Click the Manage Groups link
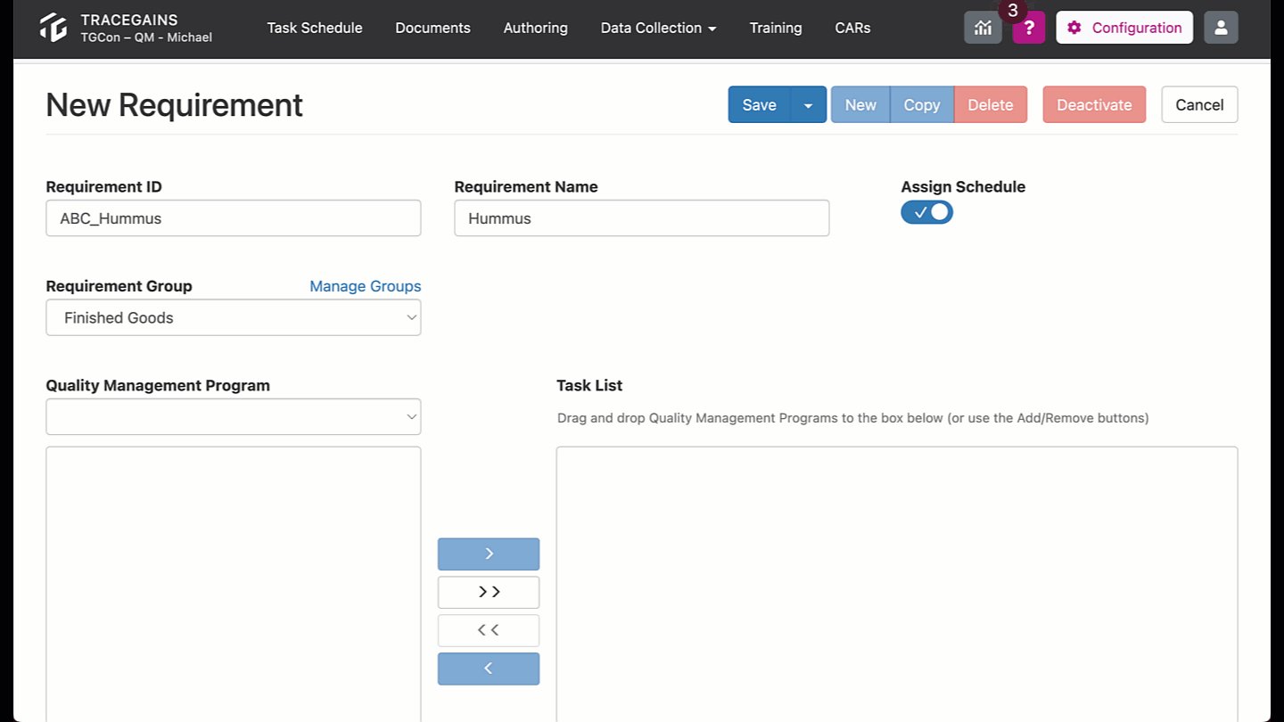The height and width of the screenshot is (722, 1284). 365,286
